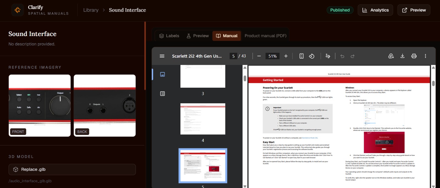Click thumbnail pane scroll down arrow

point(245,186)
